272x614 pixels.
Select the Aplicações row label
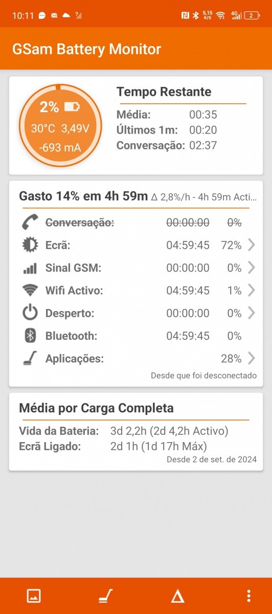(74, 359)
